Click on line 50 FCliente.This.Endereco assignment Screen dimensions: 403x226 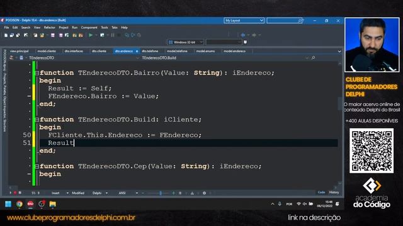click(x=125, y=135)
